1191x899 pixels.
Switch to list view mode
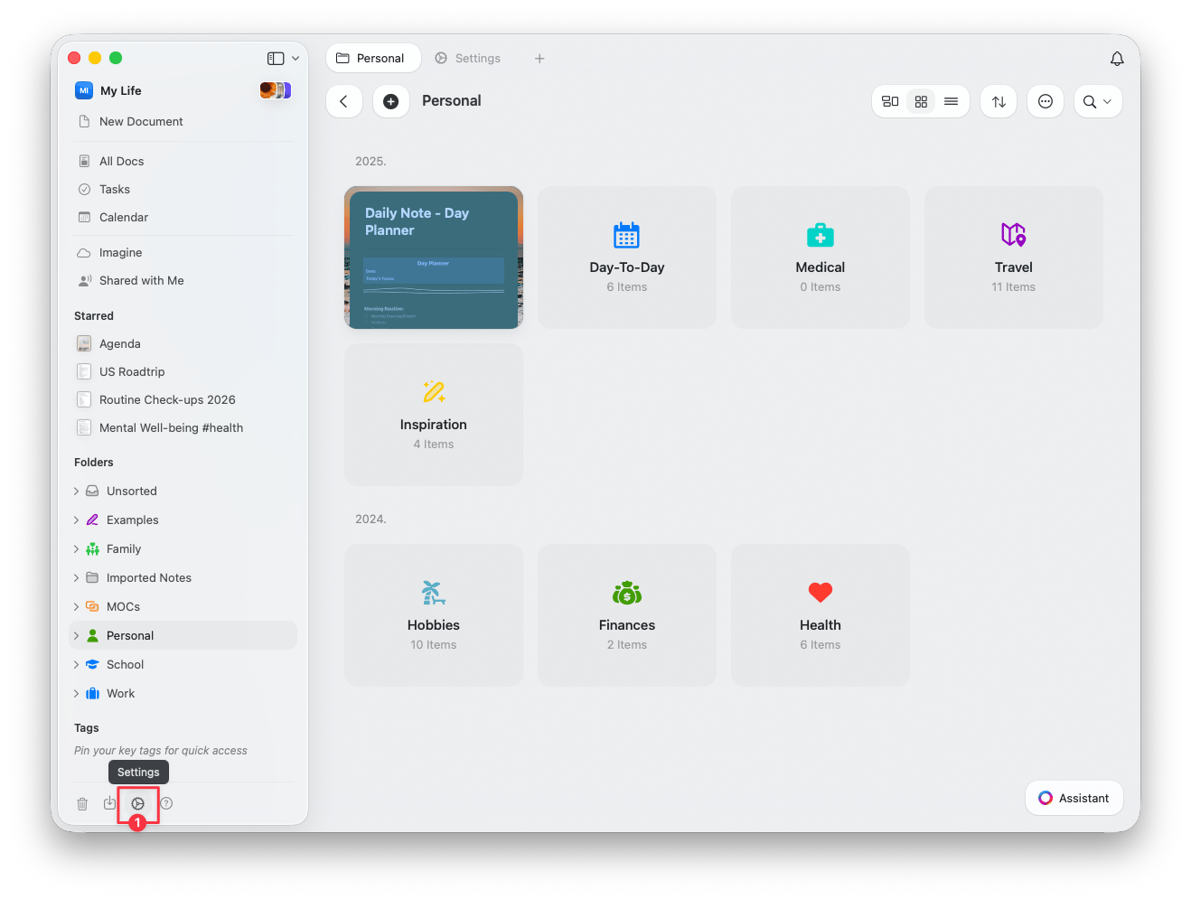click(951, 101)
